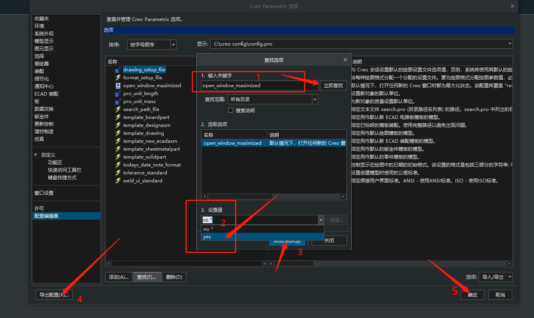Select open_window_maximized row in search results
Viewport: 534px width, 318px height.
click(x=274, y=143)
